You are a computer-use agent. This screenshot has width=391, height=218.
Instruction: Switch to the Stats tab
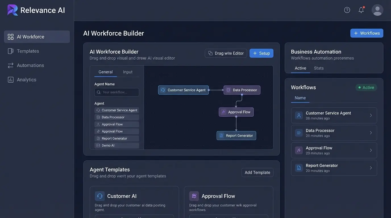click(319, 68)
